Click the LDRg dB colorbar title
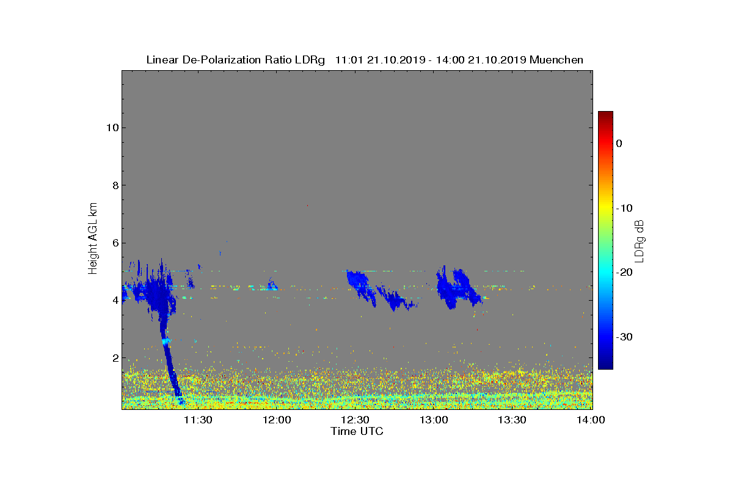This screenshot has height=488, width=733. click(x=640, y=240)
